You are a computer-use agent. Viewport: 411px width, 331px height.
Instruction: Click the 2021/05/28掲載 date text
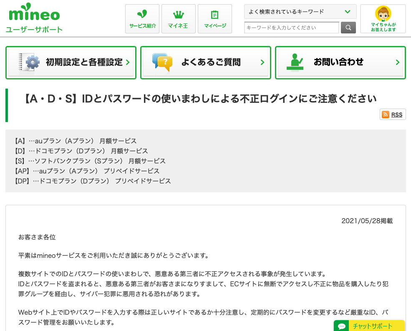367,221
